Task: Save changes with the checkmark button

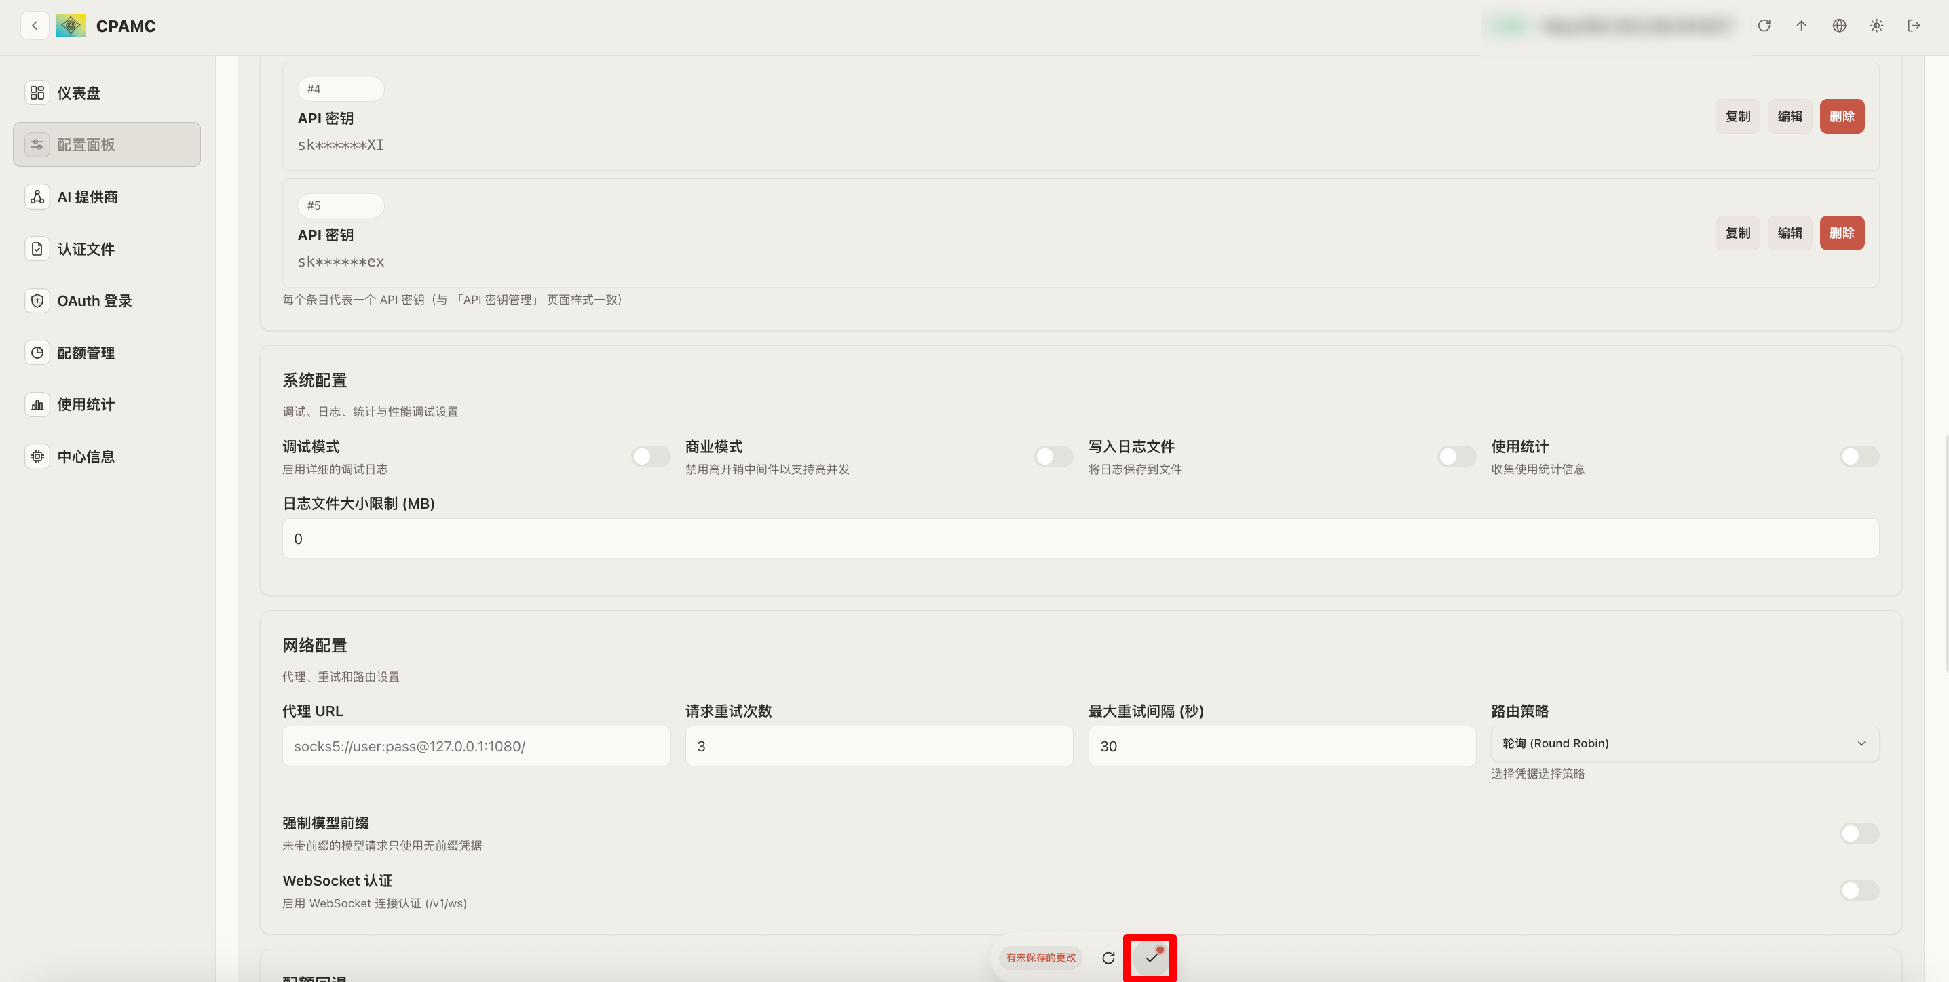Action: coord(1151,957)
